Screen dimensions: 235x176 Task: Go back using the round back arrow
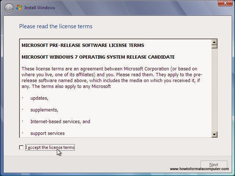(x=9, y=8)
